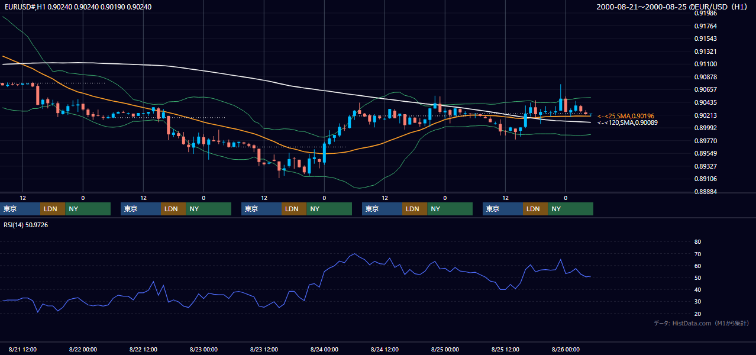This screenshot has width=756, height=355.
Task: Click the 0.91543 price level label
Action: [x=706, y=38]
